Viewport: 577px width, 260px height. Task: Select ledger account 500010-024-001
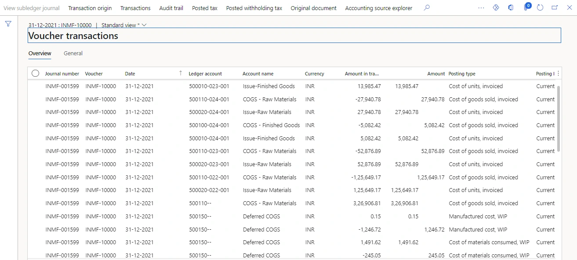point(209,139)
